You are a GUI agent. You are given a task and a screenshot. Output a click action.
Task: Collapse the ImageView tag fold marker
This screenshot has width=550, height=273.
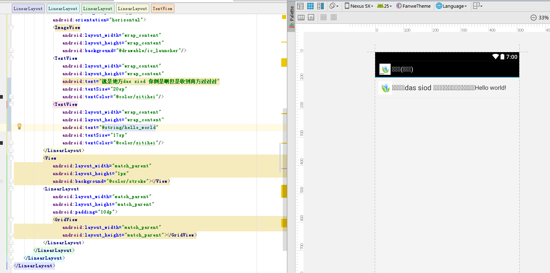(11, 28)
